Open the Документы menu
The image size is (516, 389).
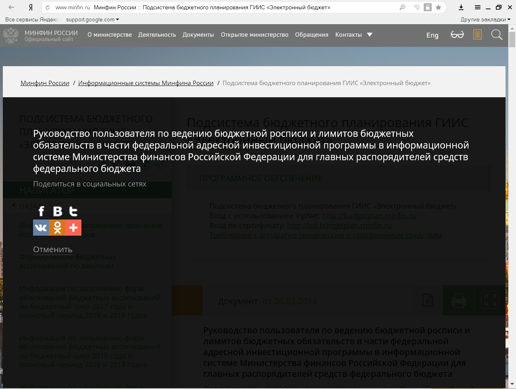(x=198, y=35)
